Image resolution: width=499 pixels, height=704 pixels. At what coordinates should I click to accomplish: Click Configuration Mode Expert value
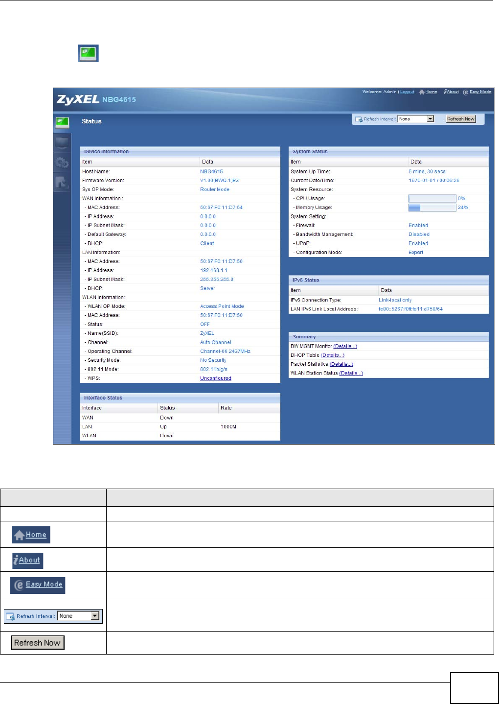click(416, 252)
